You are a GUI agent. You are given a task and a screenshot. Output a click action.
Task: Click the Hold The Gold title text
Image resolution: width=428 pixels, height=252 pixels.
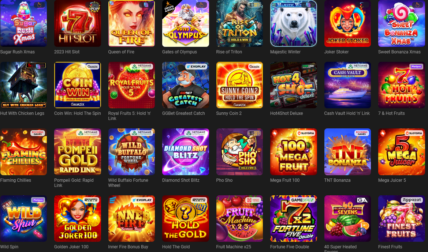pos(176,247)
